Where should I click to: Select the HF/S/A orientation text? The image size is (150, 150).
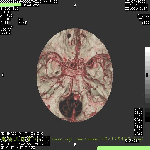pyautogui.click(x=6, y=26)
